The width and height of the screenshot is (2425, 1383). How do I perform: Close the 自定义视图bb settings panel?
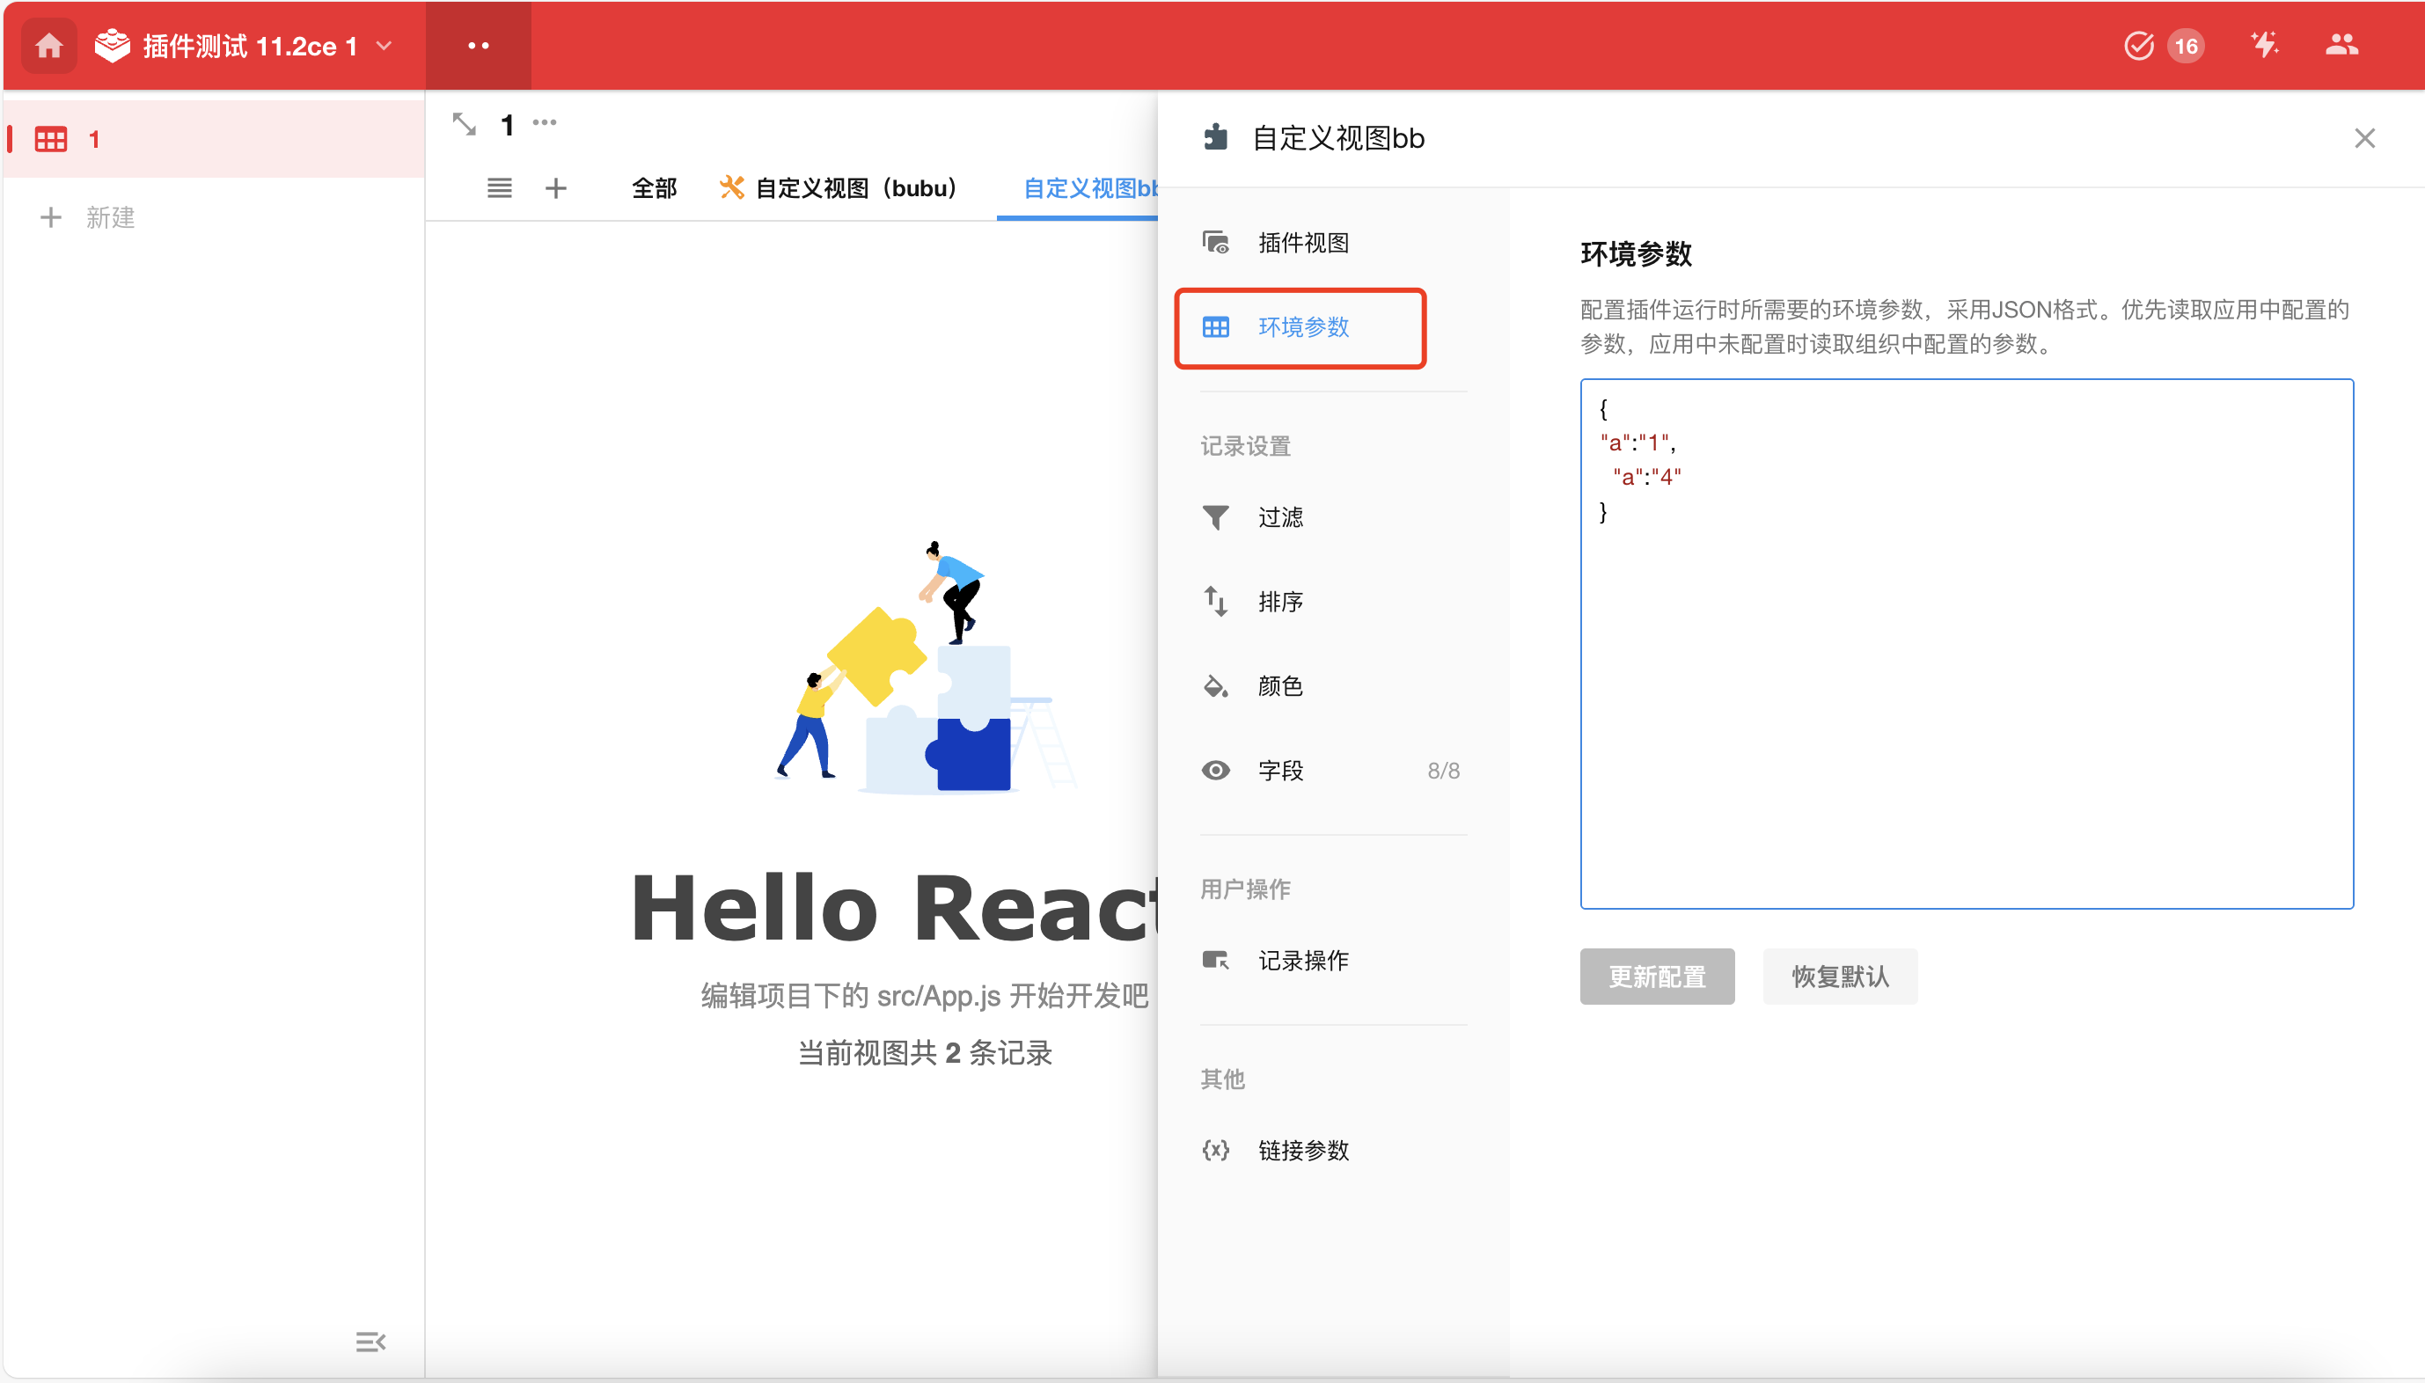point(2364,138)
